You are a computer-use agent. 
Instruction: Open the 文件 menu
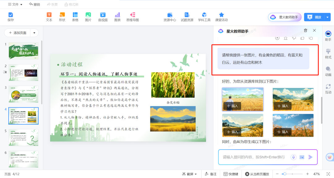click(15, 4)
